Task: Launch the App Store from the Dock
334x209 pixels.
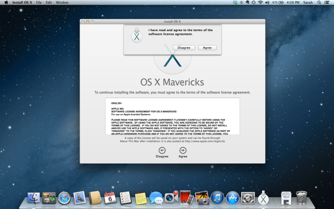Action: 233,198
